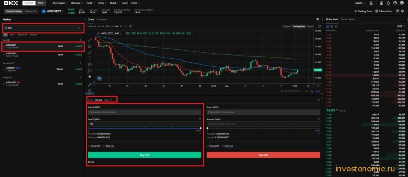Click the chart grid layout icon

coord(318,19)
